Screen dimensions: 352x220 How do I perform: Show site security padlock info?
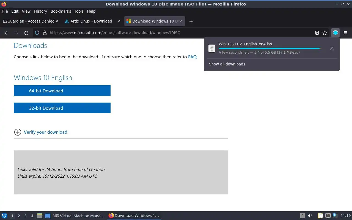45,33
